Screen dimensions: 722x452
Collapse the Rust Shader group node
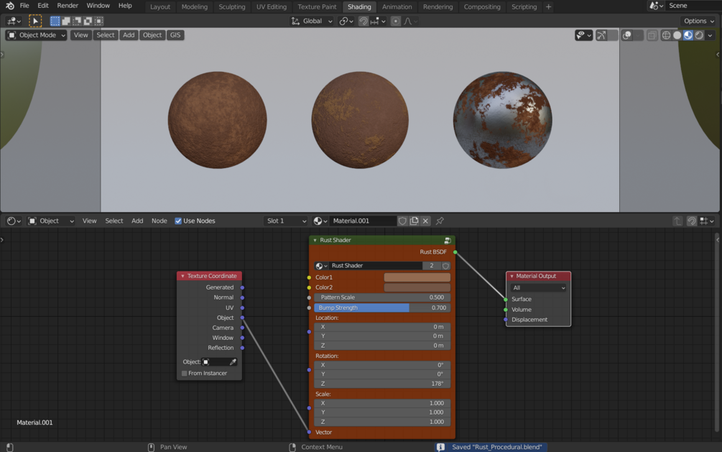(x=315, y=240)
